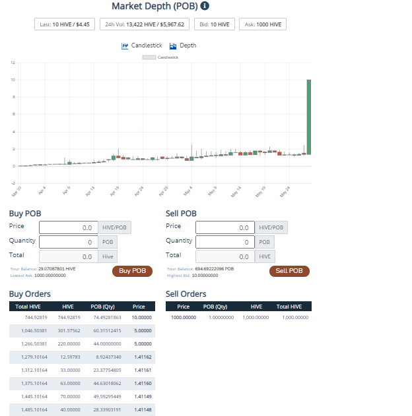This screenshot has width=412, height=416.
Task: Click the 24h Vol stat box
Action: (x=145, y=24)
